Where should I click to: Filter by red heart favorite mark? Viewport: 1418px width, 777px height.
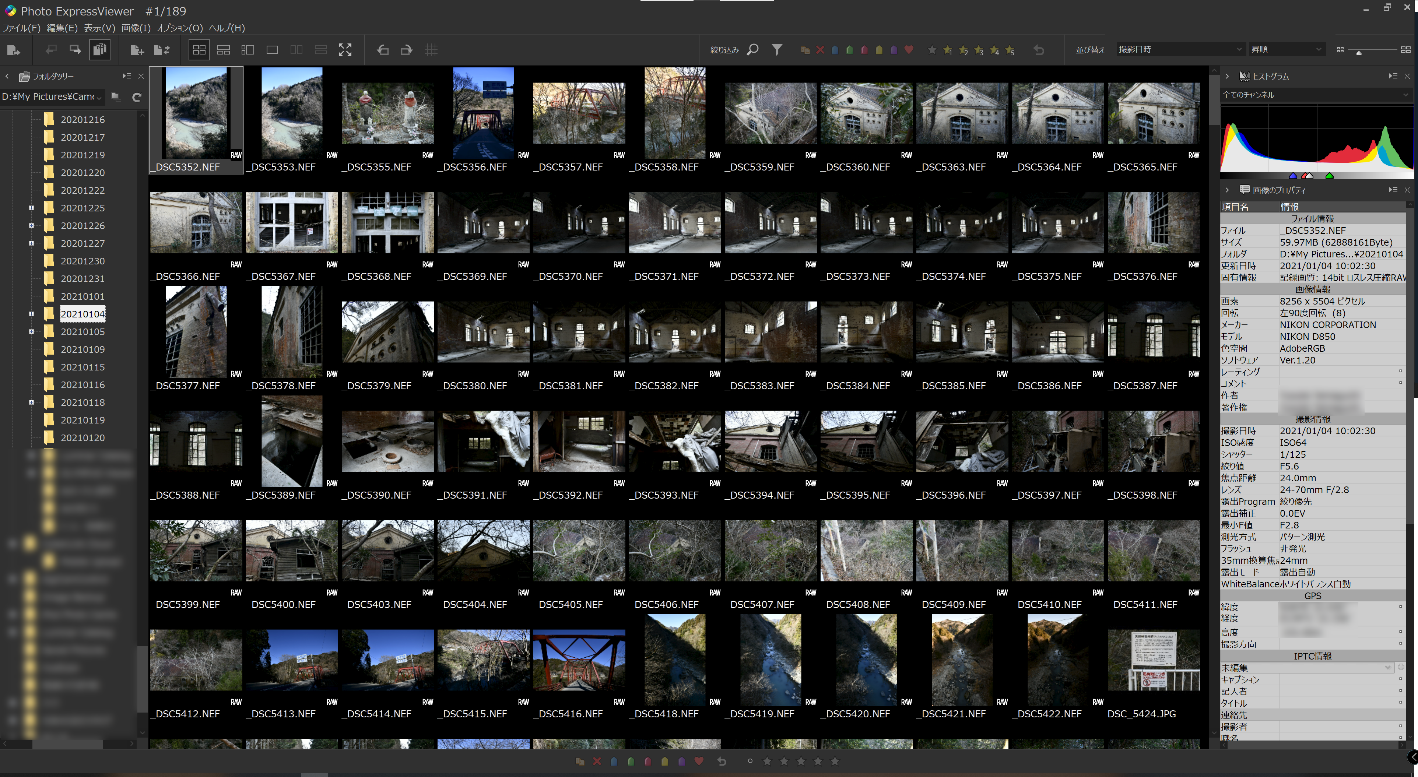[x=909, y=50]
